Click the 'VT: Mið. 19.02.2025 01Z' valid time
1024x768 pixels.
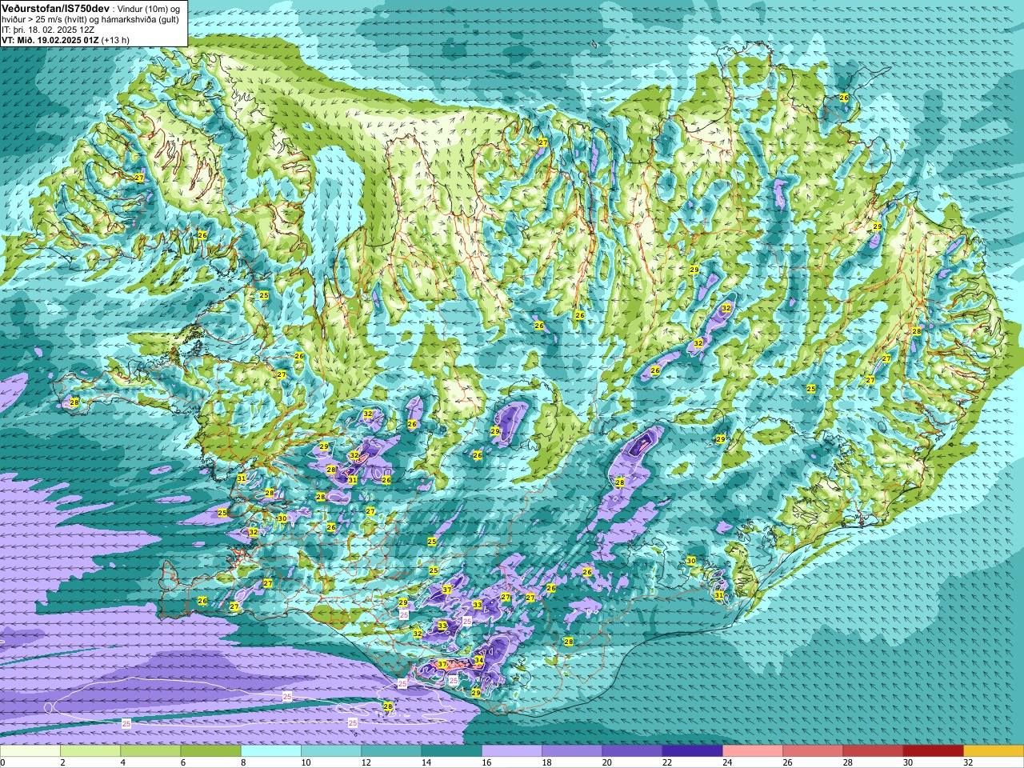[50, 40]
